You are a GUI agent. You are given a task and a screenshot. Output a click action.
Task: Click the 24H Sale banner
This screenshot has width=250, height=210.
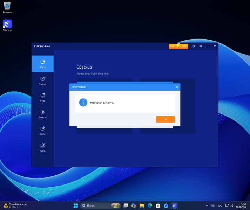[178, 46]
